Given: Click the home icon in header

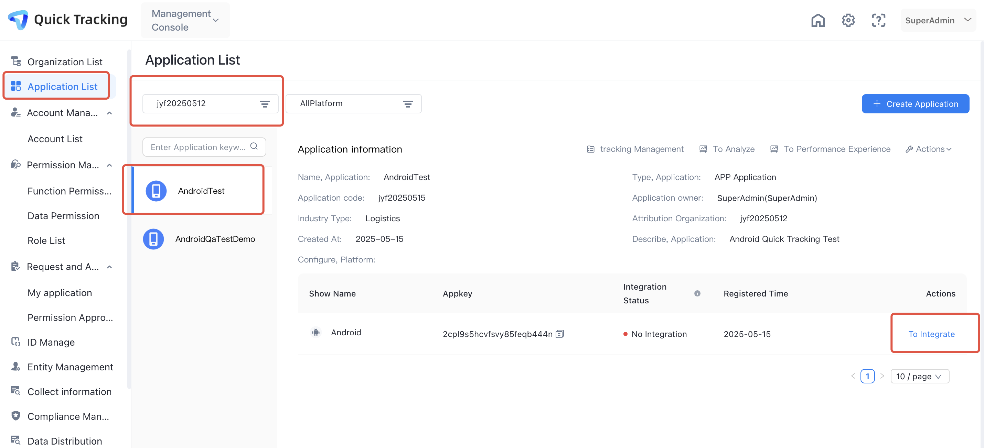Looking at the screenshot, I should click(817, 20).
